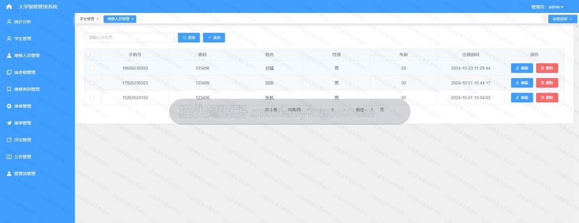Screen dimensions: 579x223
Task: Click the 年龄 column header
Action: click(x=404, y=55)
